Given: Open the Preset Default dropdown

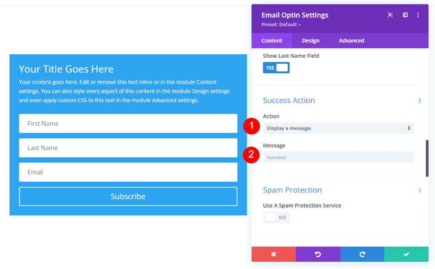Looking at the screenshot, I should coord(281,24).
